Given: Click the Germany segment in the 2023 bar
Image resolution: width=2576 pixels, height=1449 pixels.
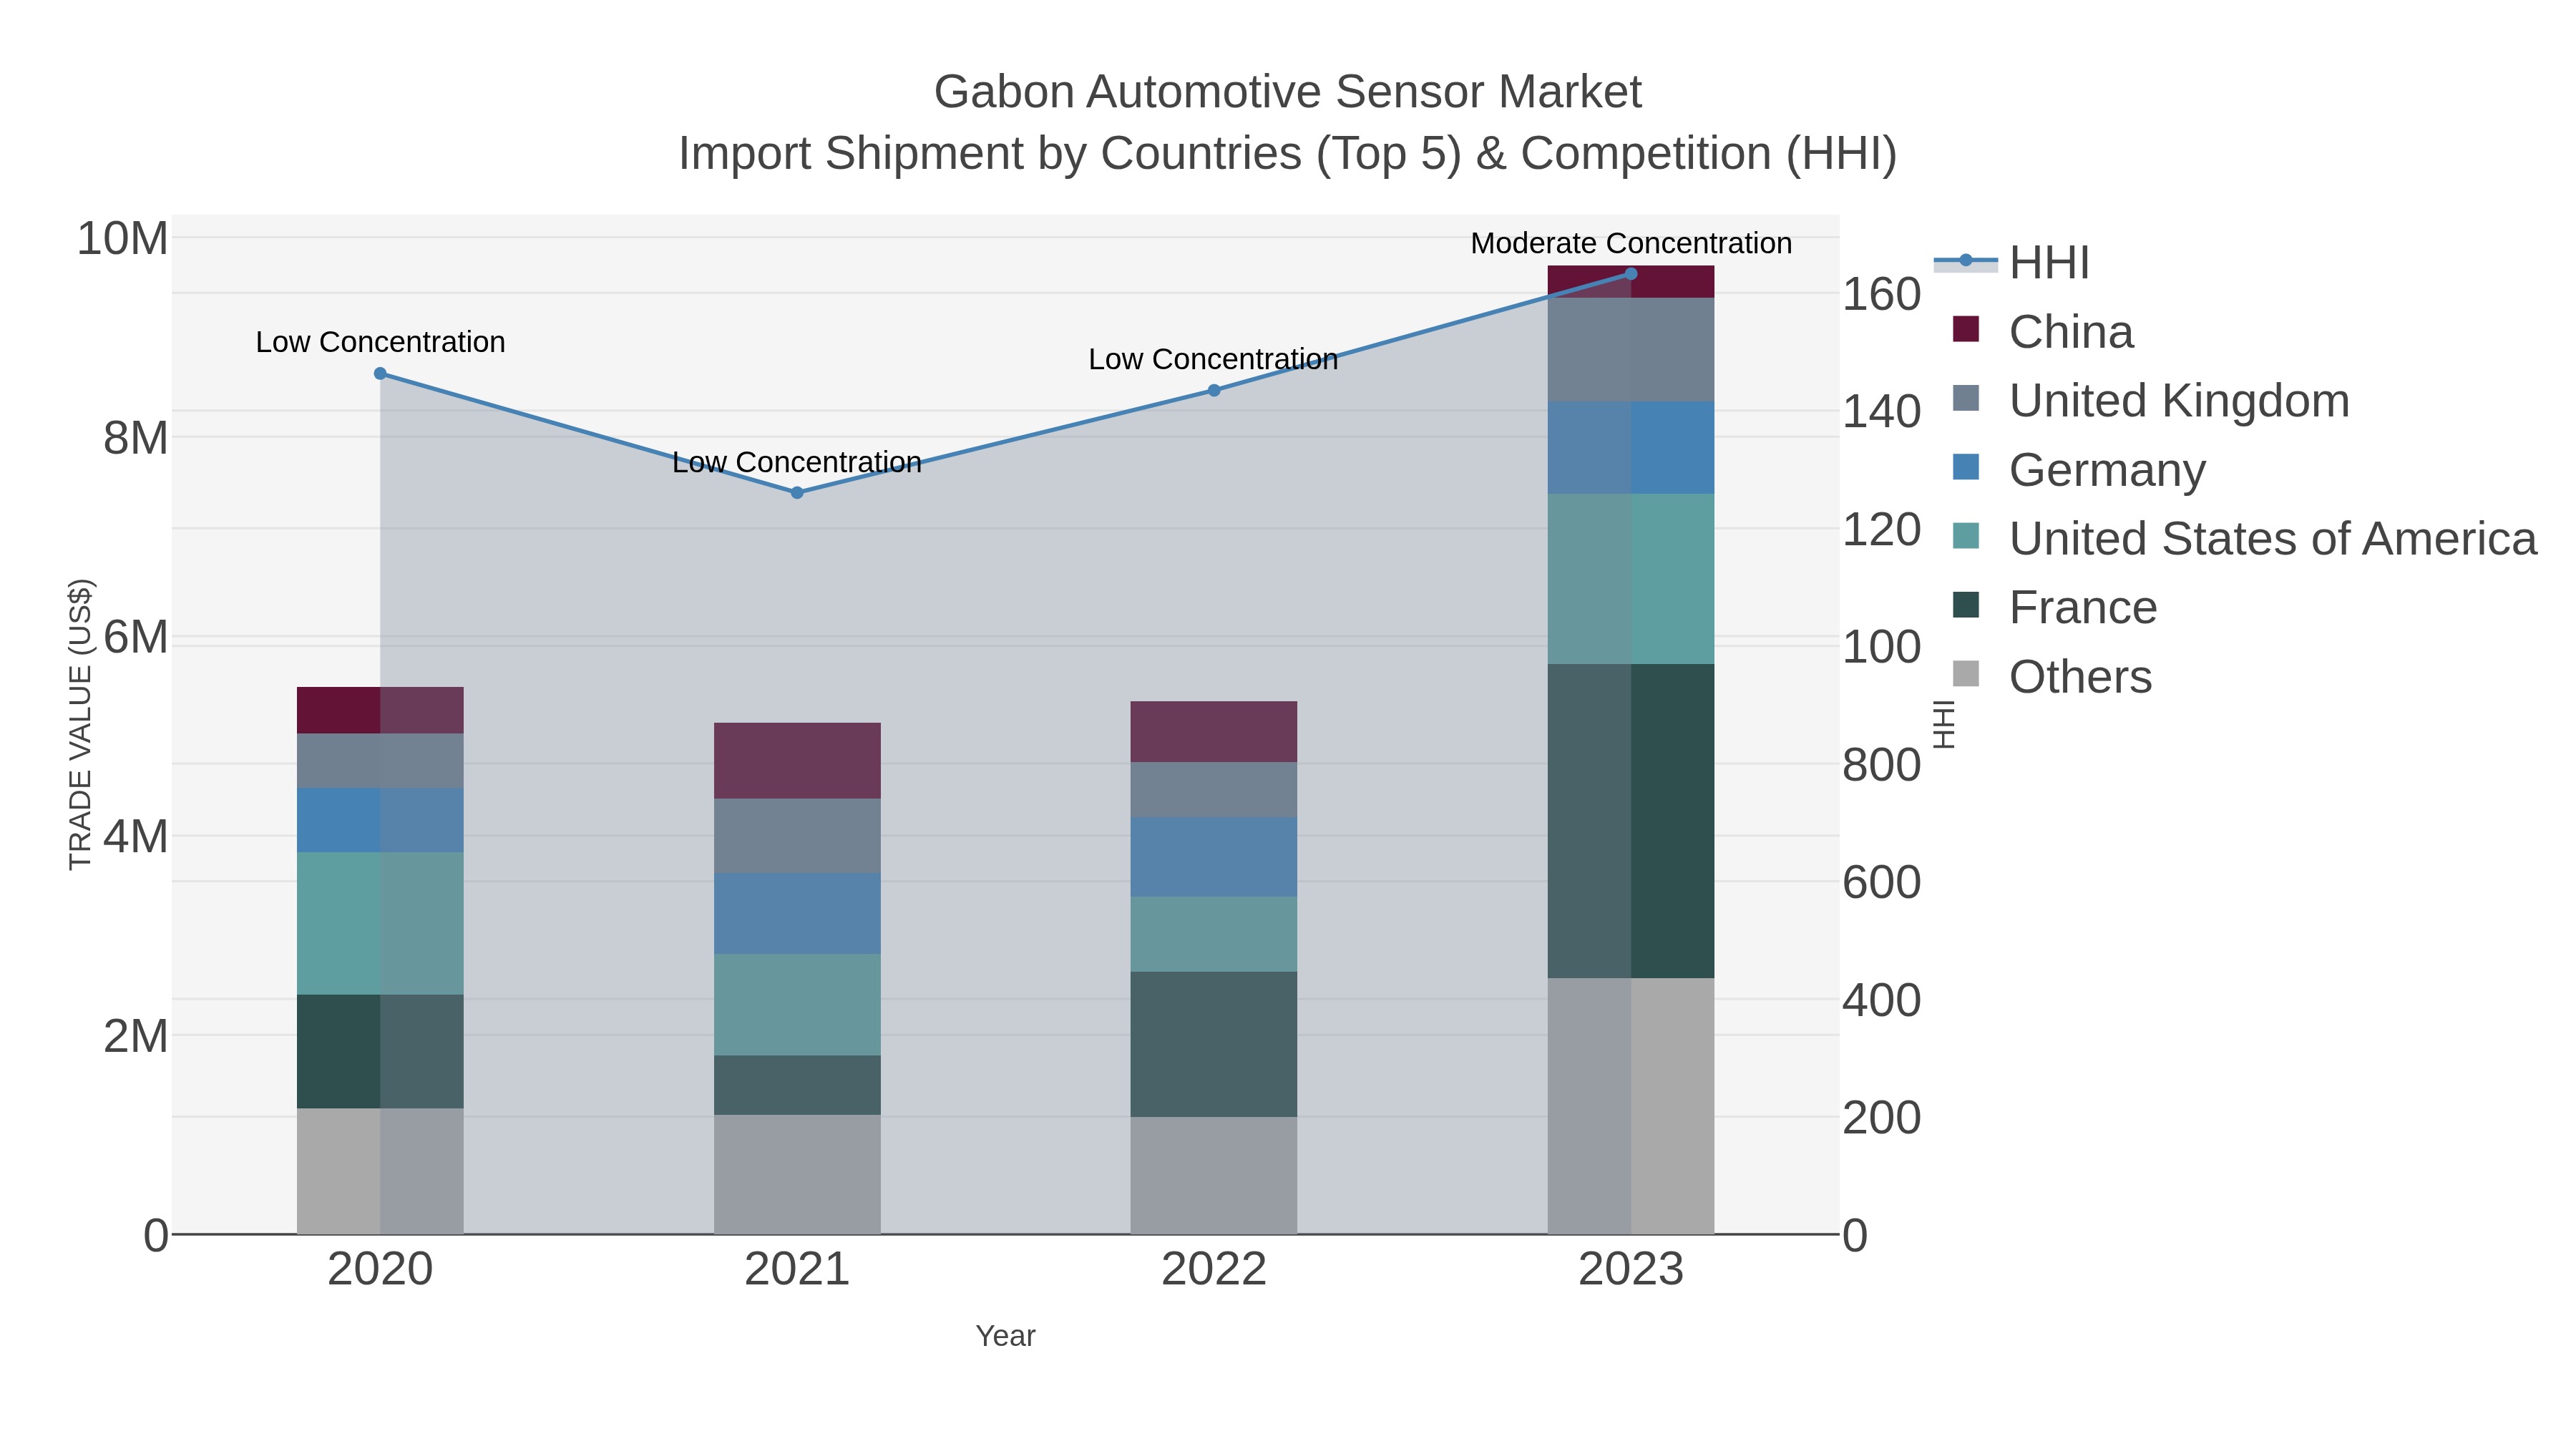Looking at the screenshot, I should [x=1631, y=448].
